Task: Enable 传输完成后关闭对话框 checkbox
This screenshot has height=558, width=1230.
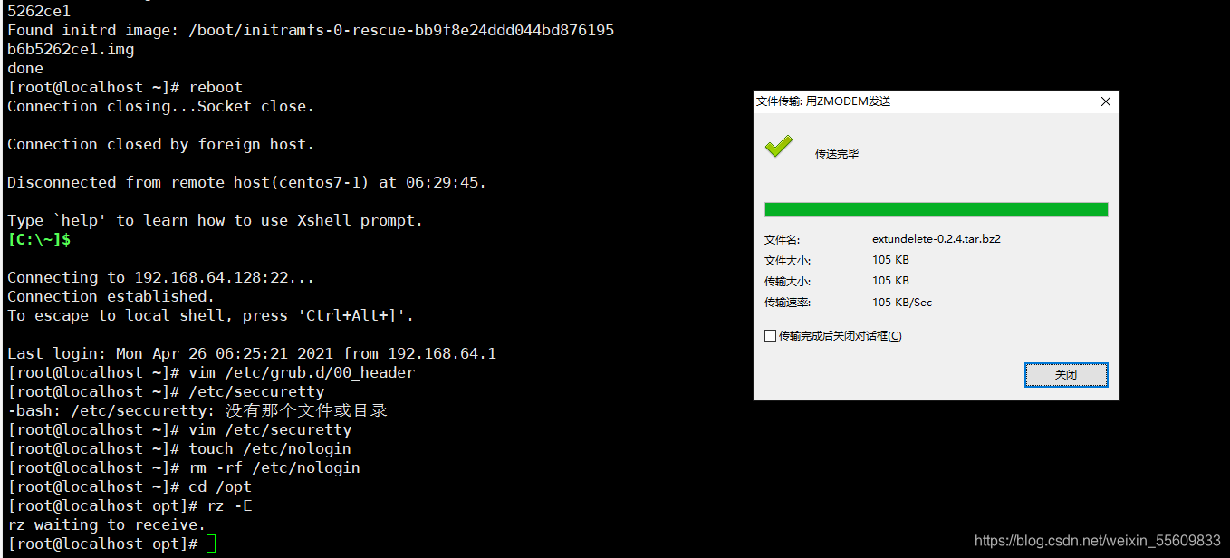Action: point(771,336)
